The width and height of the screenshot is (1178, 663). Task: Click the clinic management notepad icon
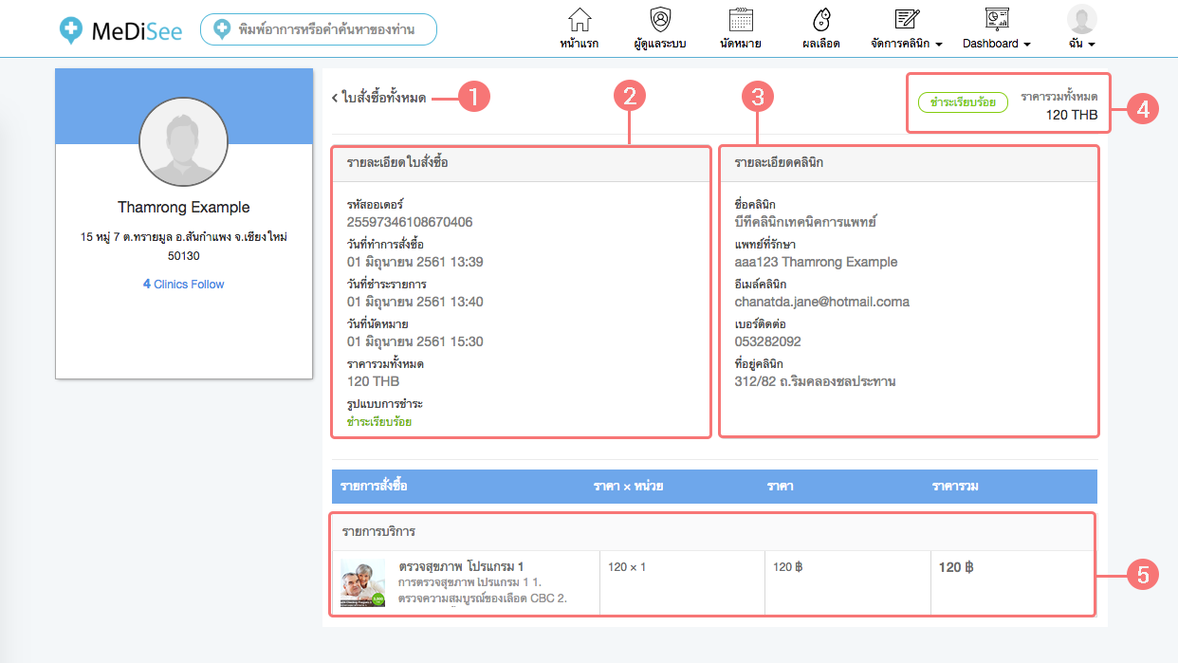pyautogui.click(x=907, y=19)
